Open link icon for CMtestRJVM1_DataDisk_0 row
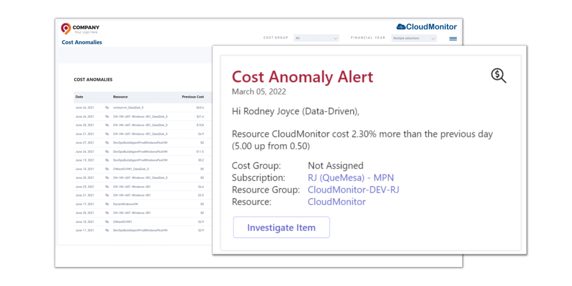This screenshot has height=286, width=572. click(x=107, y=169)
